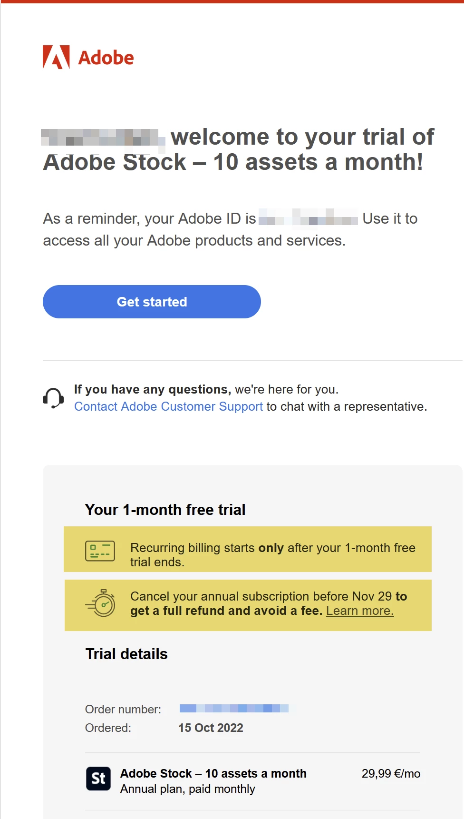Click the blurred order number
The width and height of the screenshot is (464, 819).
click(234, 708)
